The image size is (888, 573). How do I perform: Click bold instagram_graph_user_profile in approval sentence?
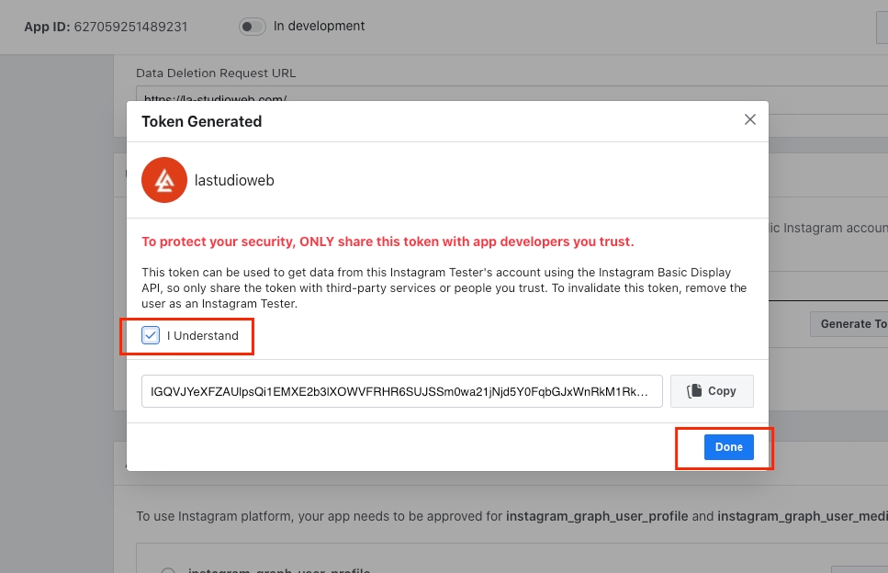coord(597,516)
